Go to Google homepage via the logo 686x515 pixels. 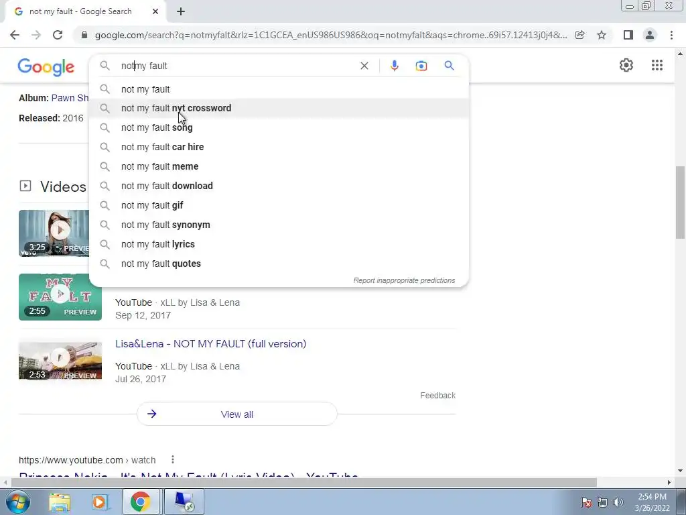coord(46,66)
